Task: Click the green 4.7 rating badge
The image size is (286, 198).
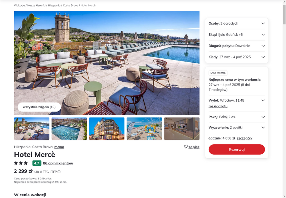Action: 37,163
